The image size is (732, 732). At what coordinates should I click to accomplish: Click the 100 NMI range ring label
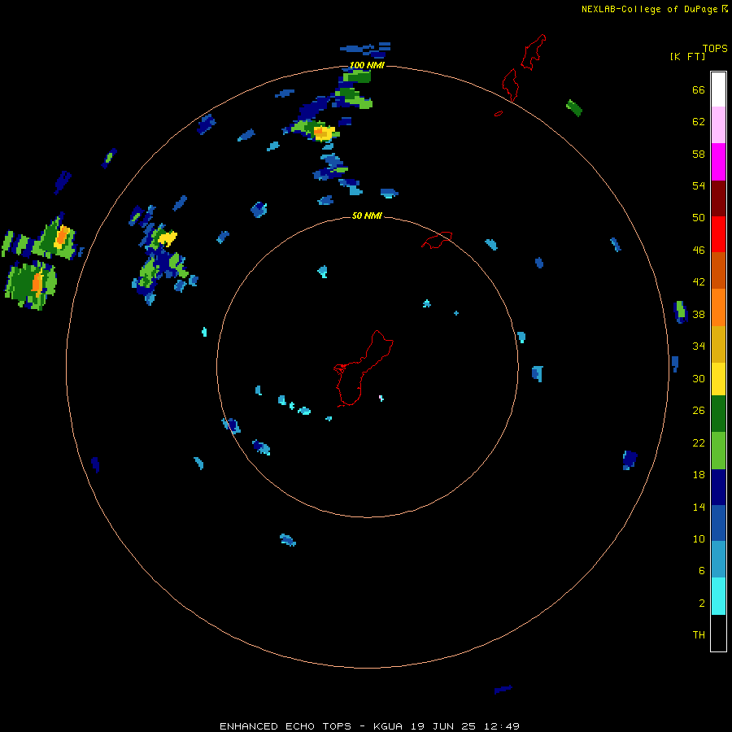coord(367,65)
